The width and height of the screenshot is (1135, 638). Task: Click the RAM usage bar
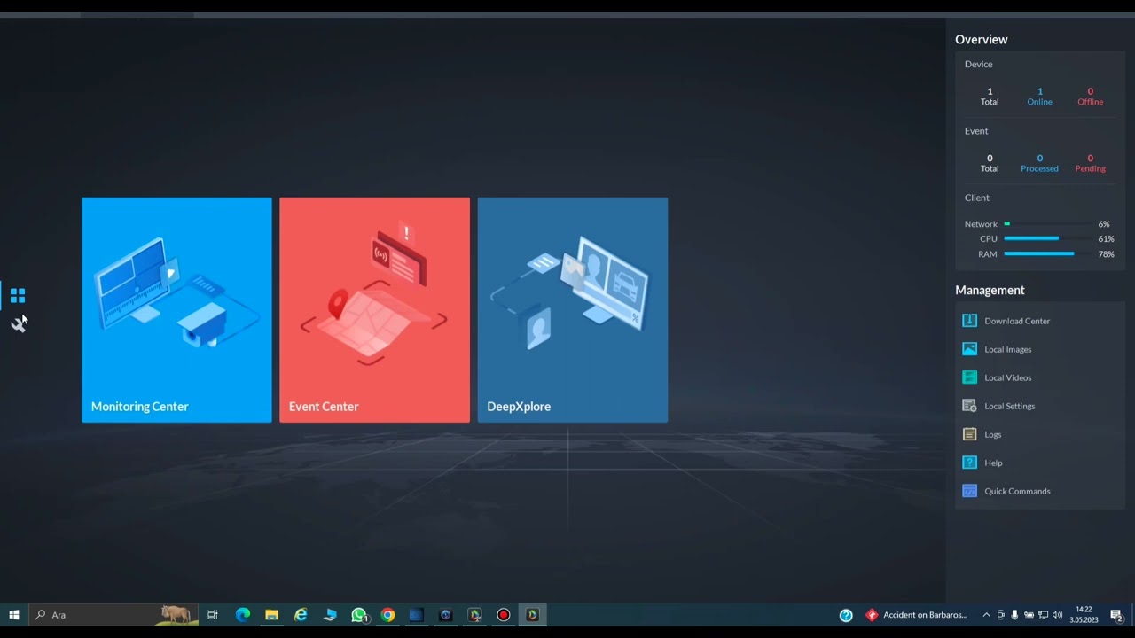[x=1048, y=254]
